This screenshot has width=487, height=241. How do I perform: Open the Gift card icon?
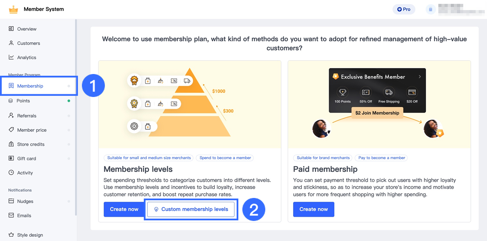click(x=11, y=158)
